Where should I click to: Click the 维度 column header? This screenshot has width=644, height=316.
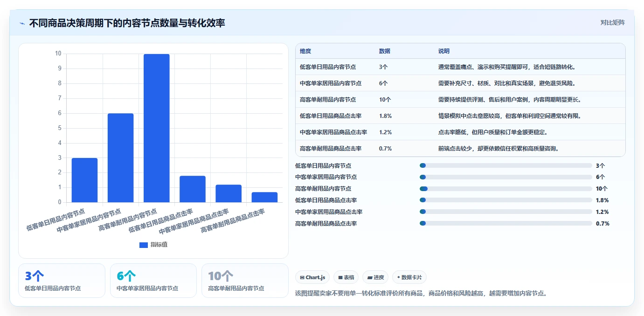click(x=305, y=51)
